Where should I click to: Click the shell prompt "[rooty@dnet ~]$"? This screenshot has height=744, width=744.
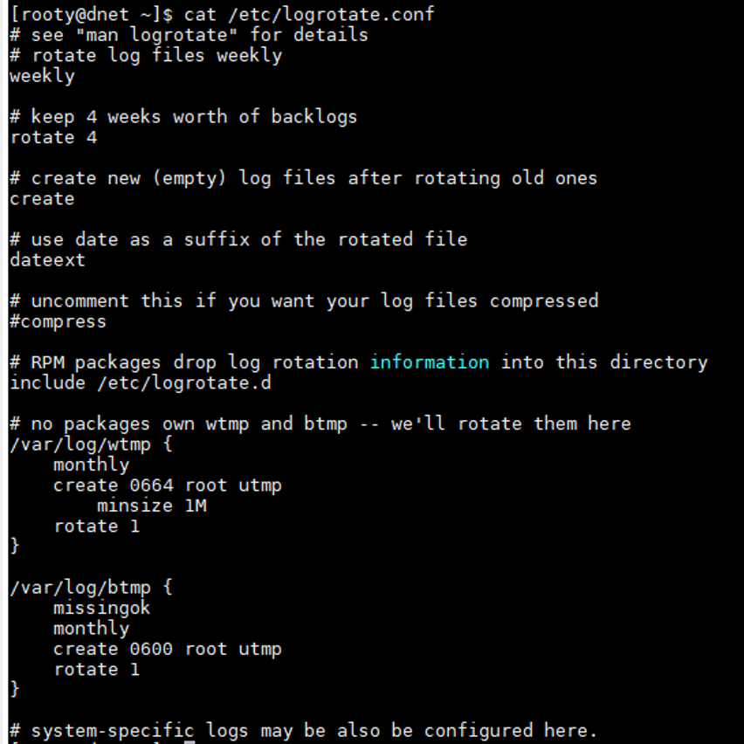[91, 14]
